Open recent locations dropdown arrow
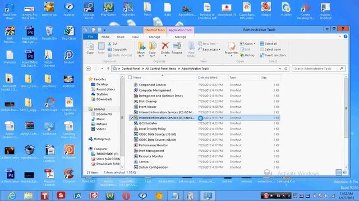The width and height of the screenshot is (359, 201). (x=102, y=68)
